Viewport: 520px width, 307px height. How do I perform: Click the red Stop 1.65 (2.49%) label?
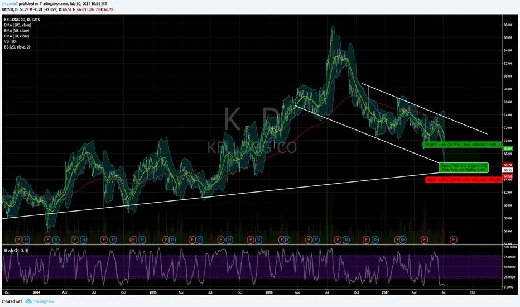464,180
